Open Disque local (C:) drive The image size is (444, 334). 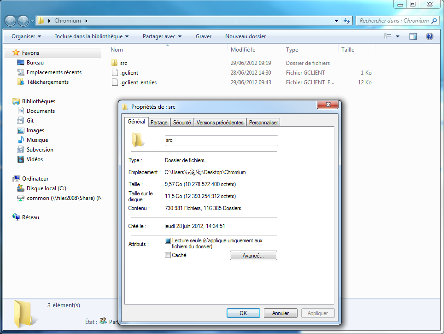pos(46,188)
